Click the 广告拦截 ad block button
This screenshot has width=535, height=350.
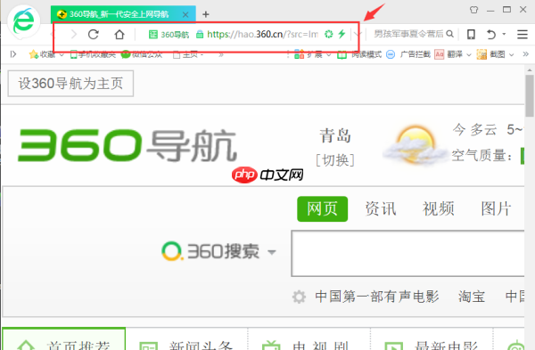(x=408, y=54)
